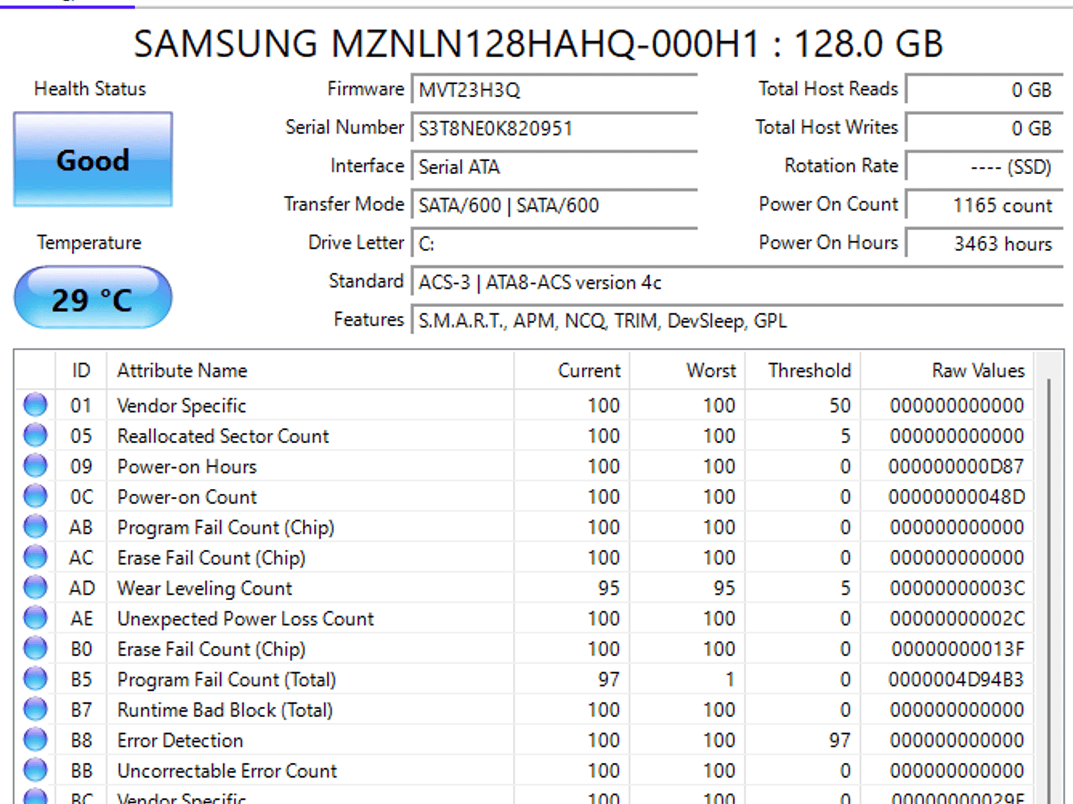1073x804 pixels.
Task: Select the Unexpected Power Loss Count attribute name
Action: (x=246, y=618)
